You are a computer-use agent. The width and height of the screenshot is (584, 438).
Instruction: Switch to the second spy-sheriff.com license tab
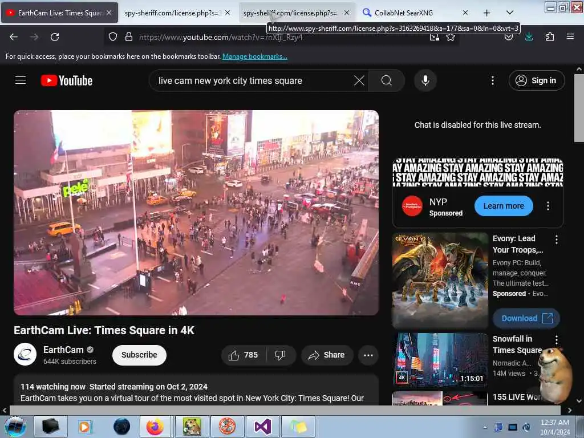coord(290,13)
